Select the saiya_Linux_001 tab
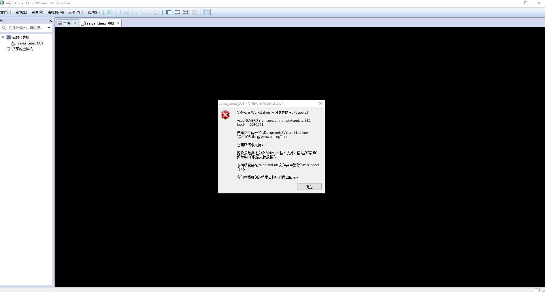This screenshot has width=545, height=292. [100, 23]
